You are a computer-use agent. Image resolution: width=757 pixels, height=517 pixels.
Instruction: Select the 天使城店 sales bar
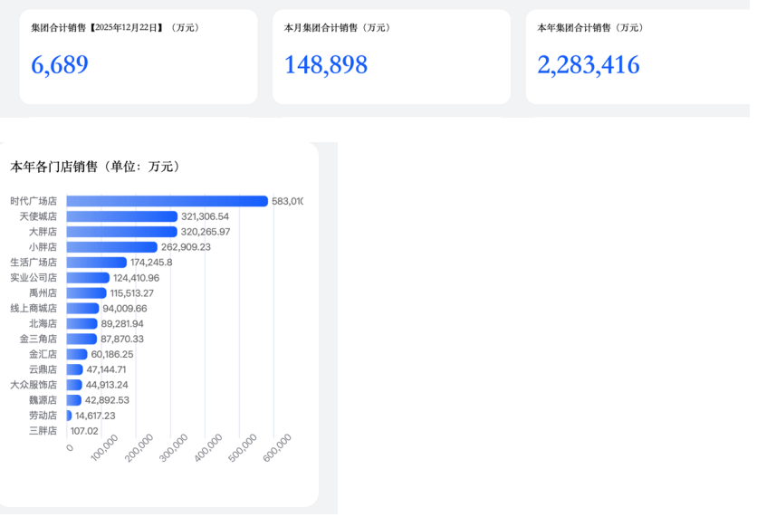coord(122,218)
